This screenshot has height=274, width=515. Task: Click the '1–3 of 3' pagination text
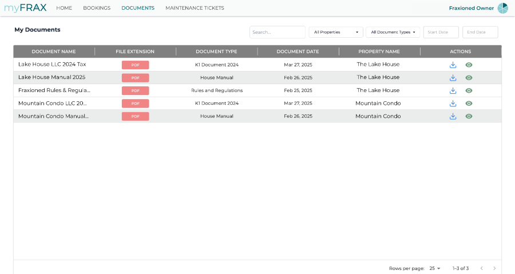tap(461, 268)
